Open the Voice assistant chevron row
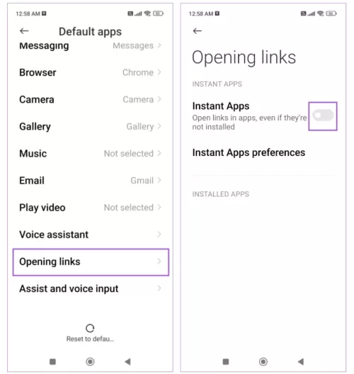 click(91, 234)
